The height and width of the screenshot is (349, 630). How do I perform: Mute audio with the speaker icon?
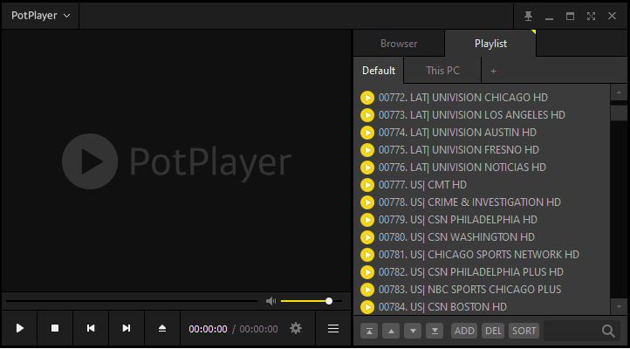coord(270,301)
